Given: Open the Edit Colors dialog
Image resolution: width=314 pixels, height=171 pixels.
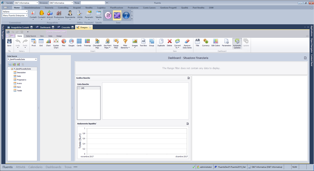Looking at the screenshot, I should tap(216, 42).
